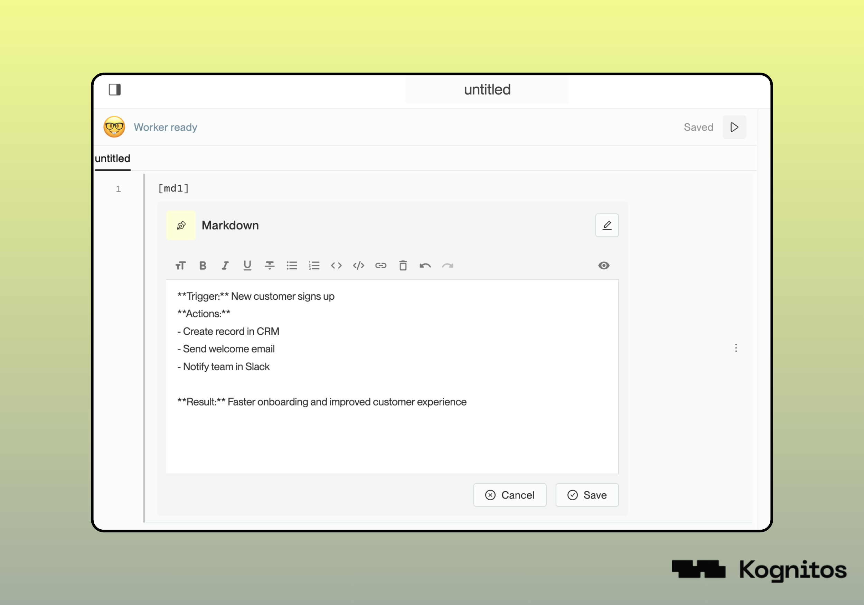The height and width of the screenshot is (605, 864).
Task: Insert a bulleted list
Action: (292, 266)
